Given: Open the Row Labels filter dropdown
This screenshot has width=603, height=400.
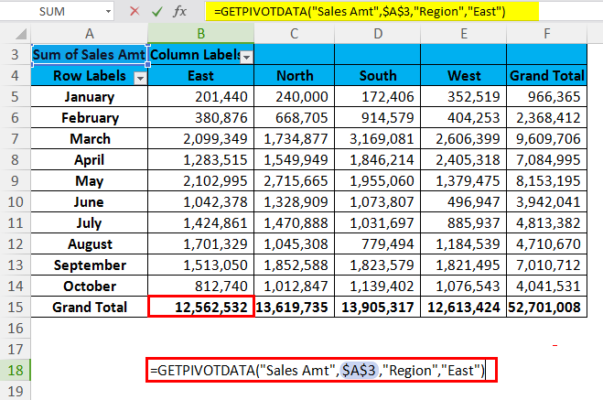Looking at the screenshot, I should click(x=139, y=77).
